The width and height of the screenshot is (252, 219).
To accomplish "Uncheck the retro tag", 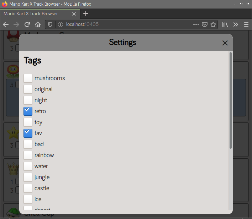I will click(28, 111).
